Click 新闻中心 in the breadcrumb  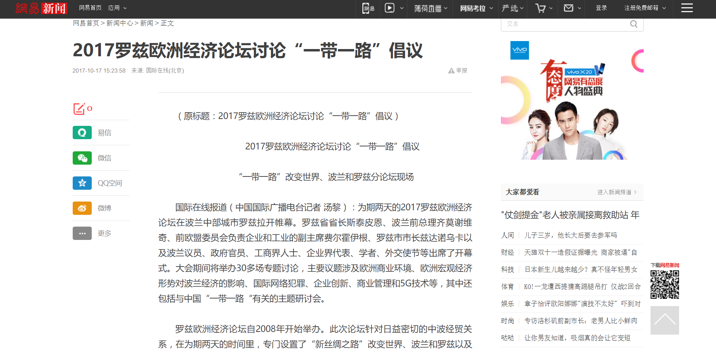pyautogui.click(x=120, y=23)
